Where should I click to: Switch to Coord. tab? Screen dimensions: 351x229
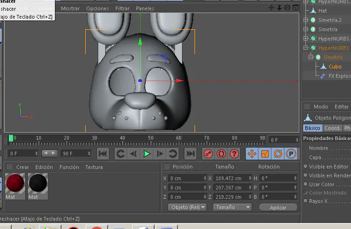pos(333,128)
